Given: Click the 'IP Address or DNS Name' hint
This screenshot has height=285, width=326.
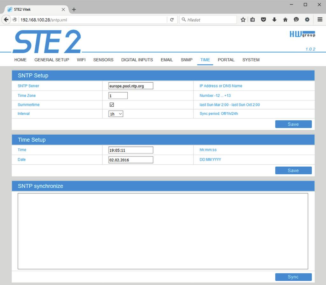Looking at the screenshot, I should pos(221,86).
